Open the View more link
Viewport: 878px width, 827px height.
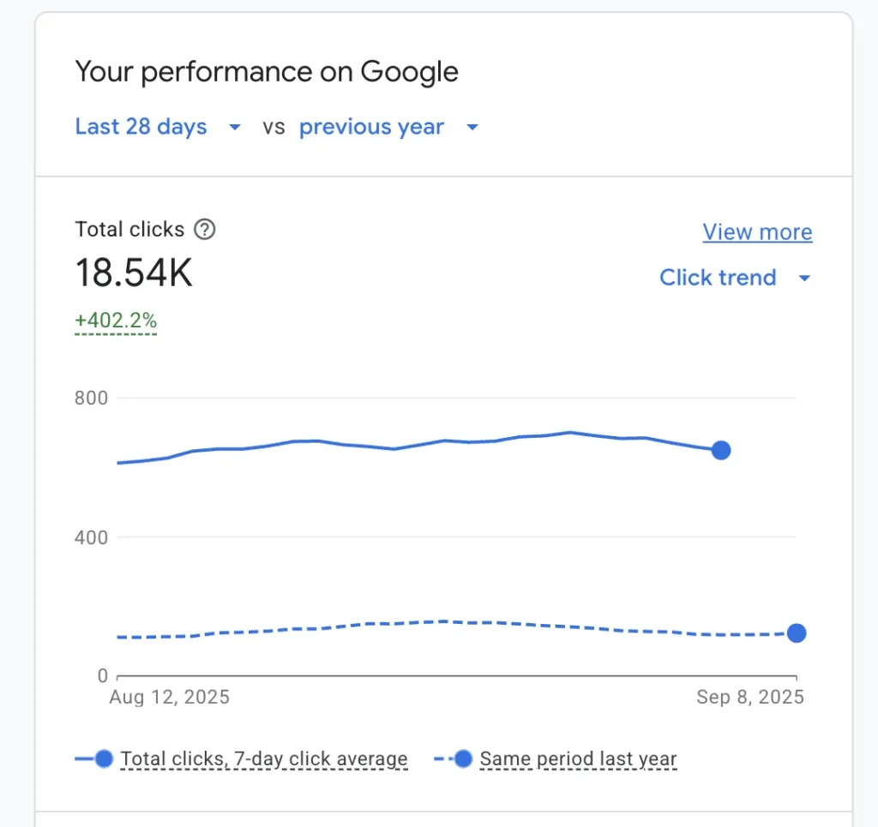[757, 232]
